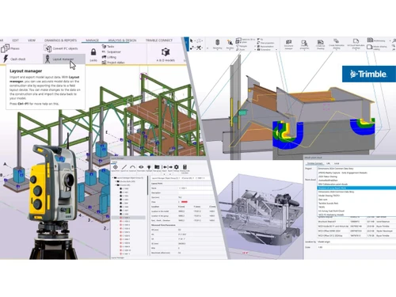Image resolution: width=396 pixels, height=297 pixels.
Task: Switch to the VIEW ribbon tab
Action: (x=32, y=40)
